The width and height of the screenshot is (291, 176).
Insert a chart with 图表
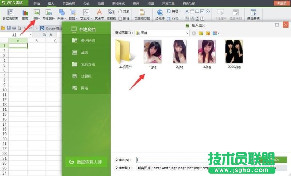tap(25, 15)
